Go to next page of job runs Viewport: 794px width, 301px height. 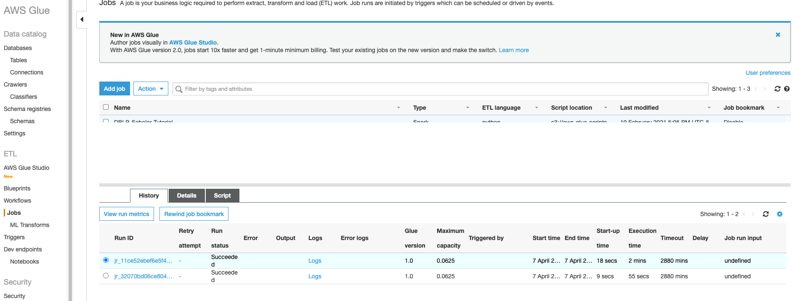753,214
